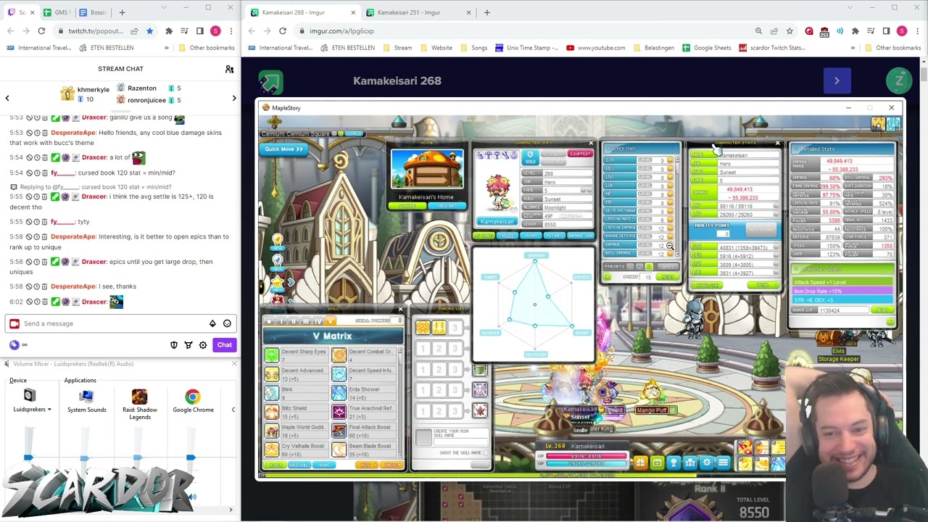The height and width of the screenshot is (522, 928).
Task: Select the Kamakeisari 268 - Imgur tab
Action: click(x=302, y=12)
